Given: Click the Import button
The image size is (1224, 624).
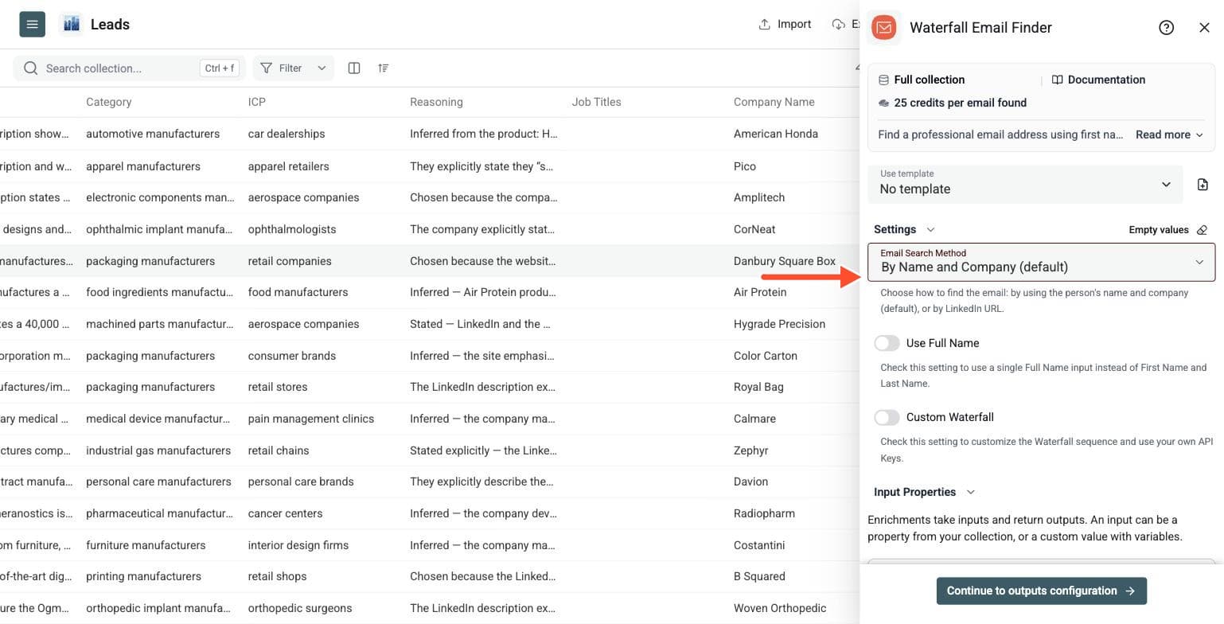Looking at the screenshot, I should coord(784,24).
